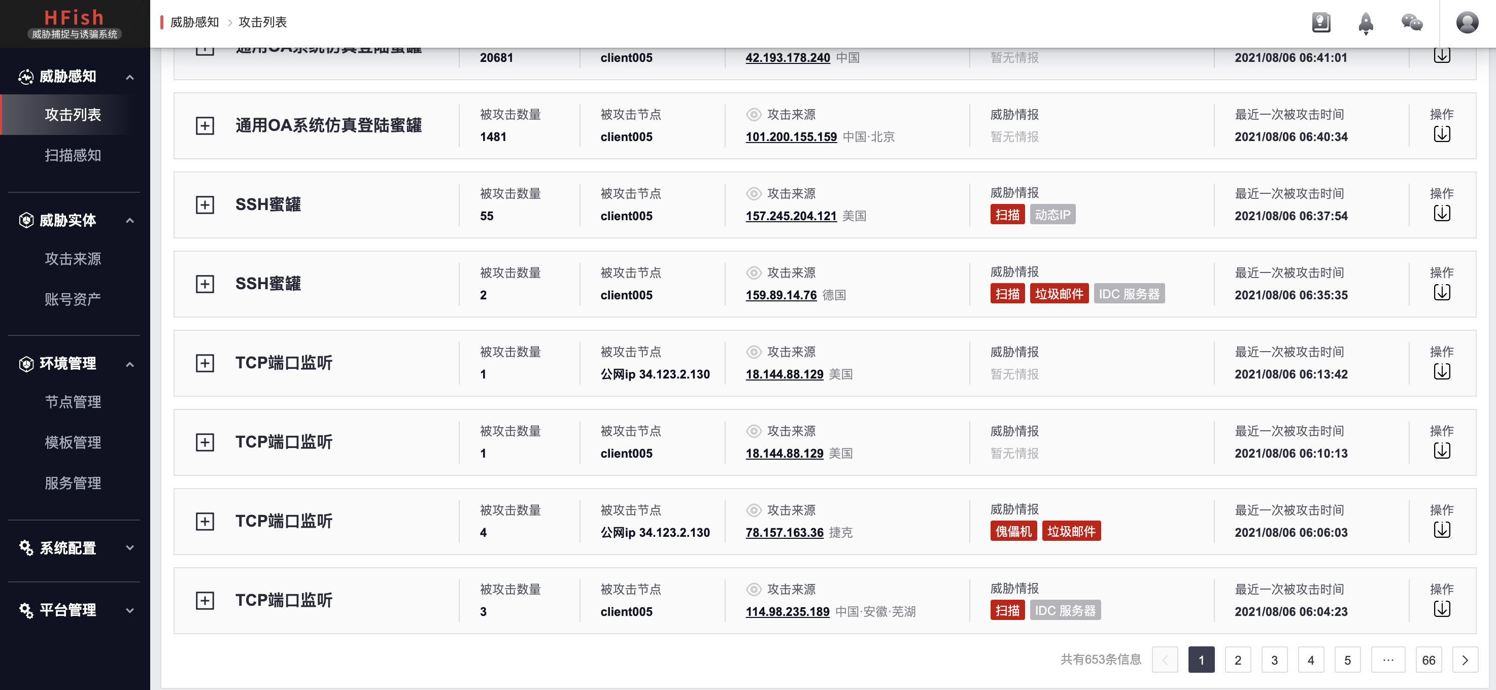The width and height of the screenshot is (1496, 690).
Task: Toggle eye icon next to 159.89.14.76 source
Action: 753,273
